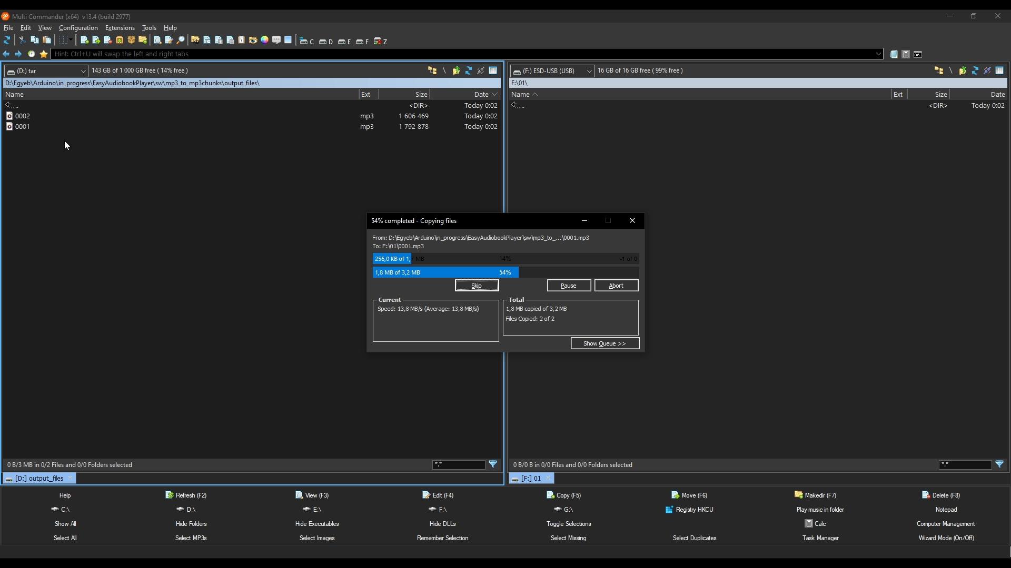Click the Play music in folder icon
Image resolution: width=1011 pixels, height=568 pixels.
[x=820, y=509]
